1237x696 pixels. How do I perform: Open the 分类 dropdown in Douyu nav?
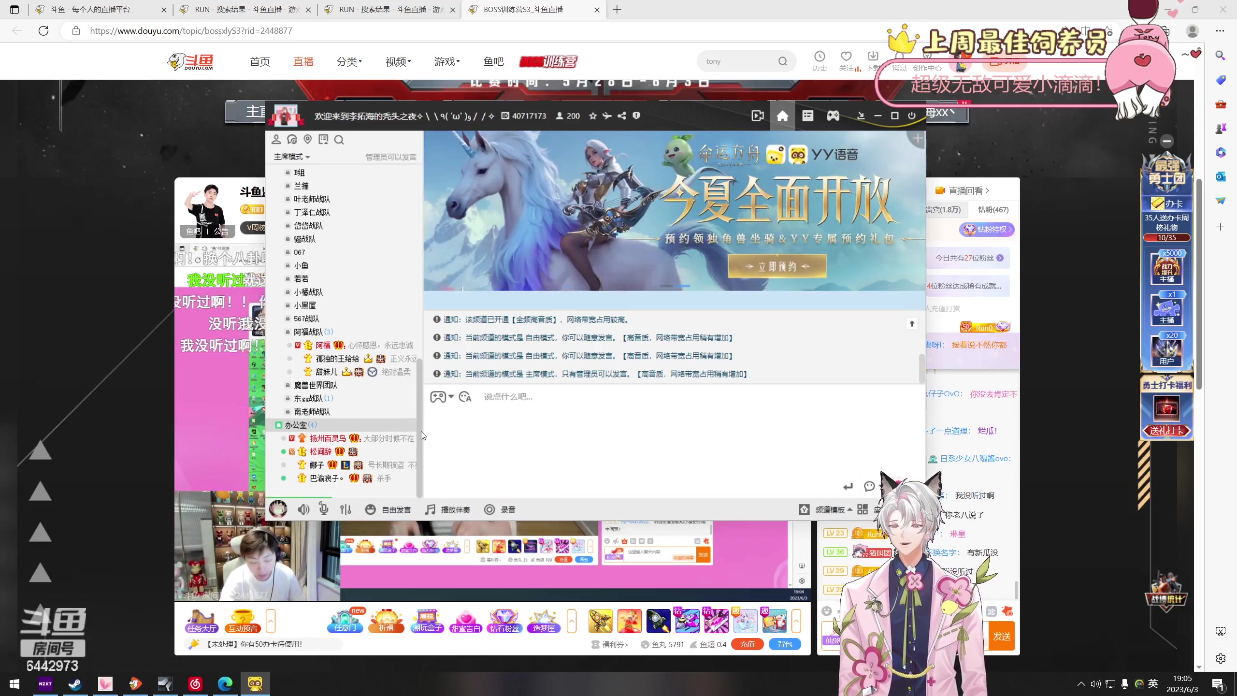click(349, 61)
